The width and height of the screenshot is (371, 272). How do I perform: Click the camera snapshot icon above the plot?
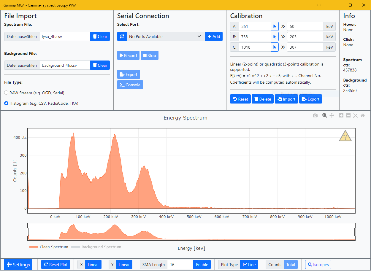(315, 115)
